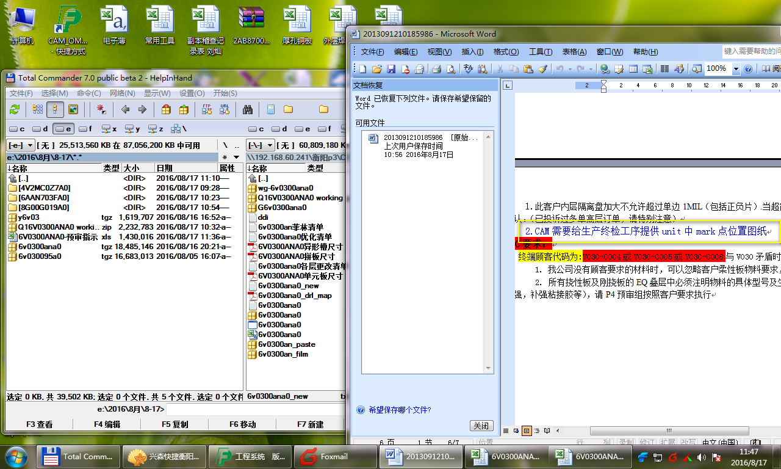
Task: Sort left panel by 大小 column
Action: (x=139, y=168)
